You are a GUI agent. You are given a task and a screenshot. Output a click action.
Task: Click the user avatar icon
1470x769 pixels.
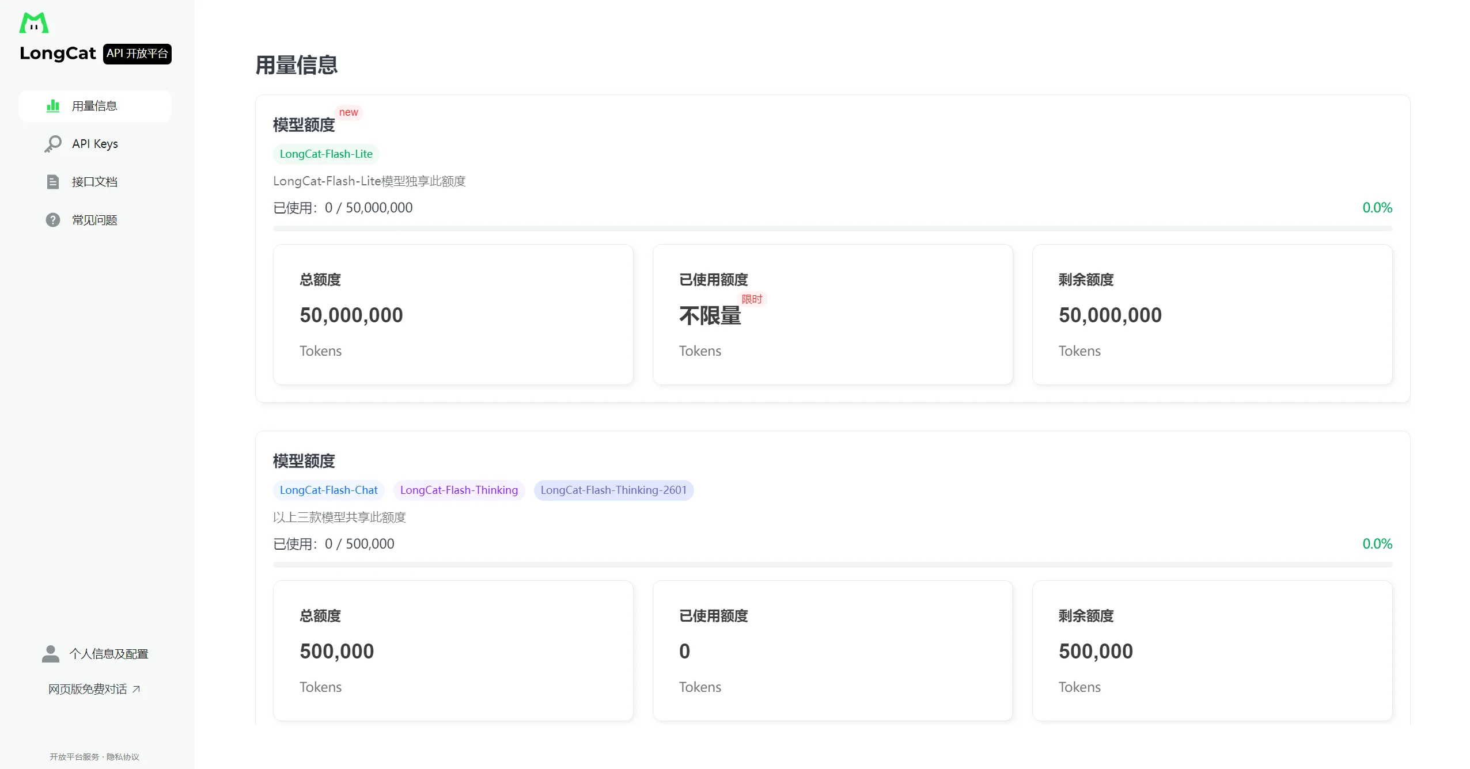[51, 654]
